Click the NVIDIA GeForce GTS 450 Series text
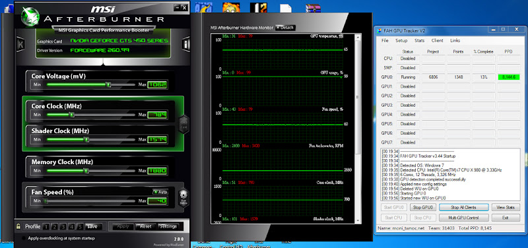 (119, 41)
